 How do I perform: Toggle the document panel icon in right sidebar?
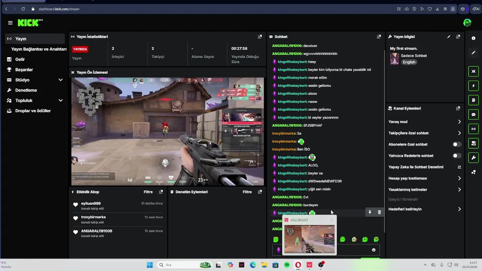[x=473, y=100]
